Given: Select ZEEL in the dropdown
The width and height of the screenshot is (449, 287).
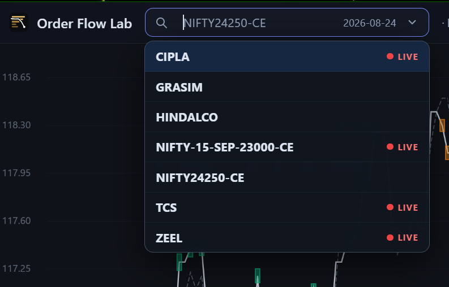Looking at the screenshot, I should (x=287, y=237).
